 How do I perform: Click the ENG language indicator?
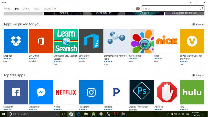point(187,114)
